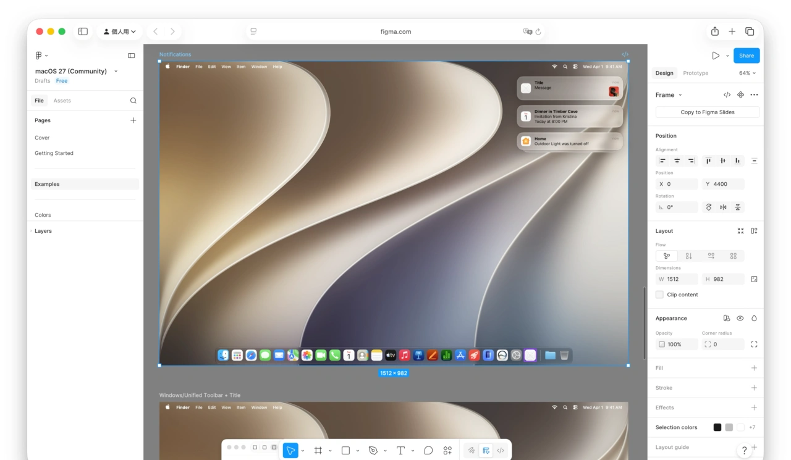Switch to the Design tab

tap(664, 73)
